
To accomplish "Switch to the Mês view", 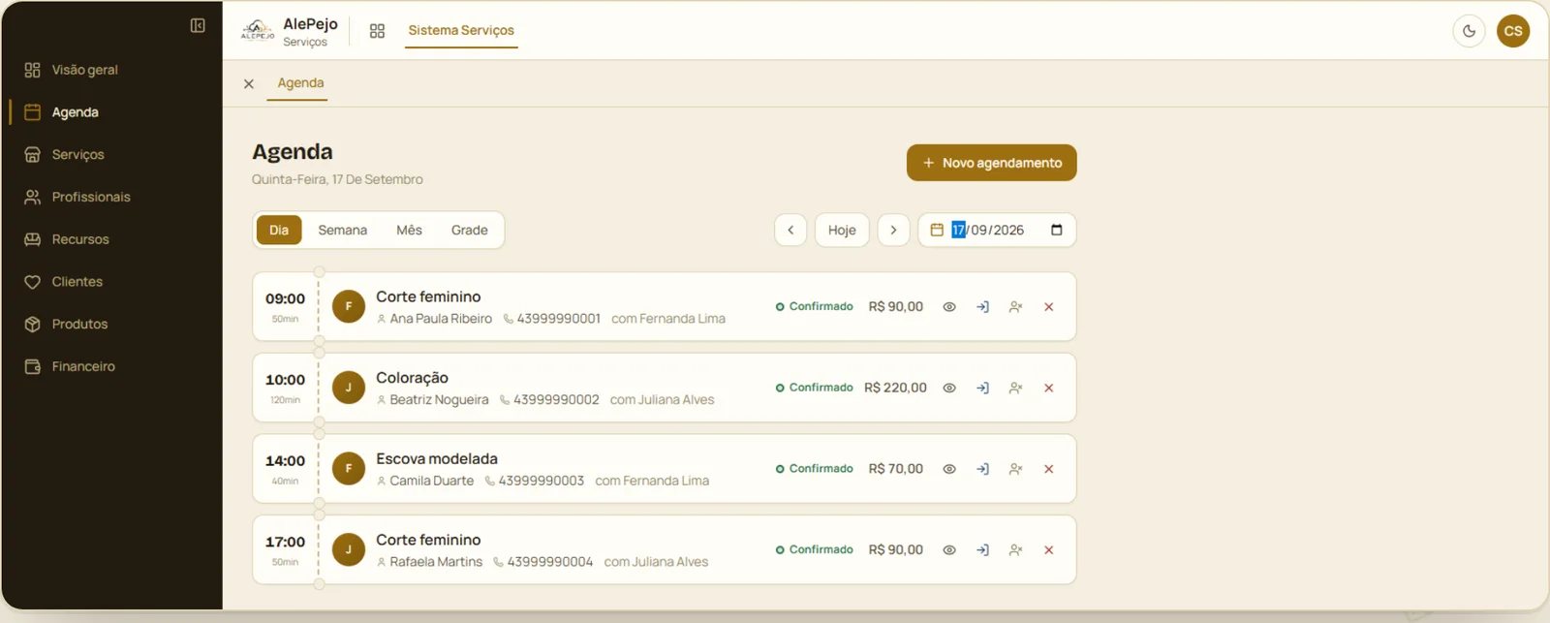I will [409, 230].
